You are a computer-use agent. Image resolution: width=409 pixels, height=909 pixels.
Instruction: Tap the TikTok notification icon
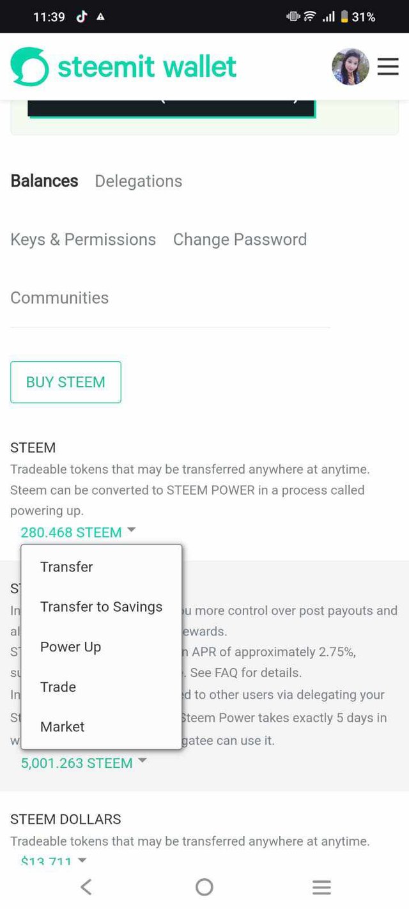[x=81, y=17]
